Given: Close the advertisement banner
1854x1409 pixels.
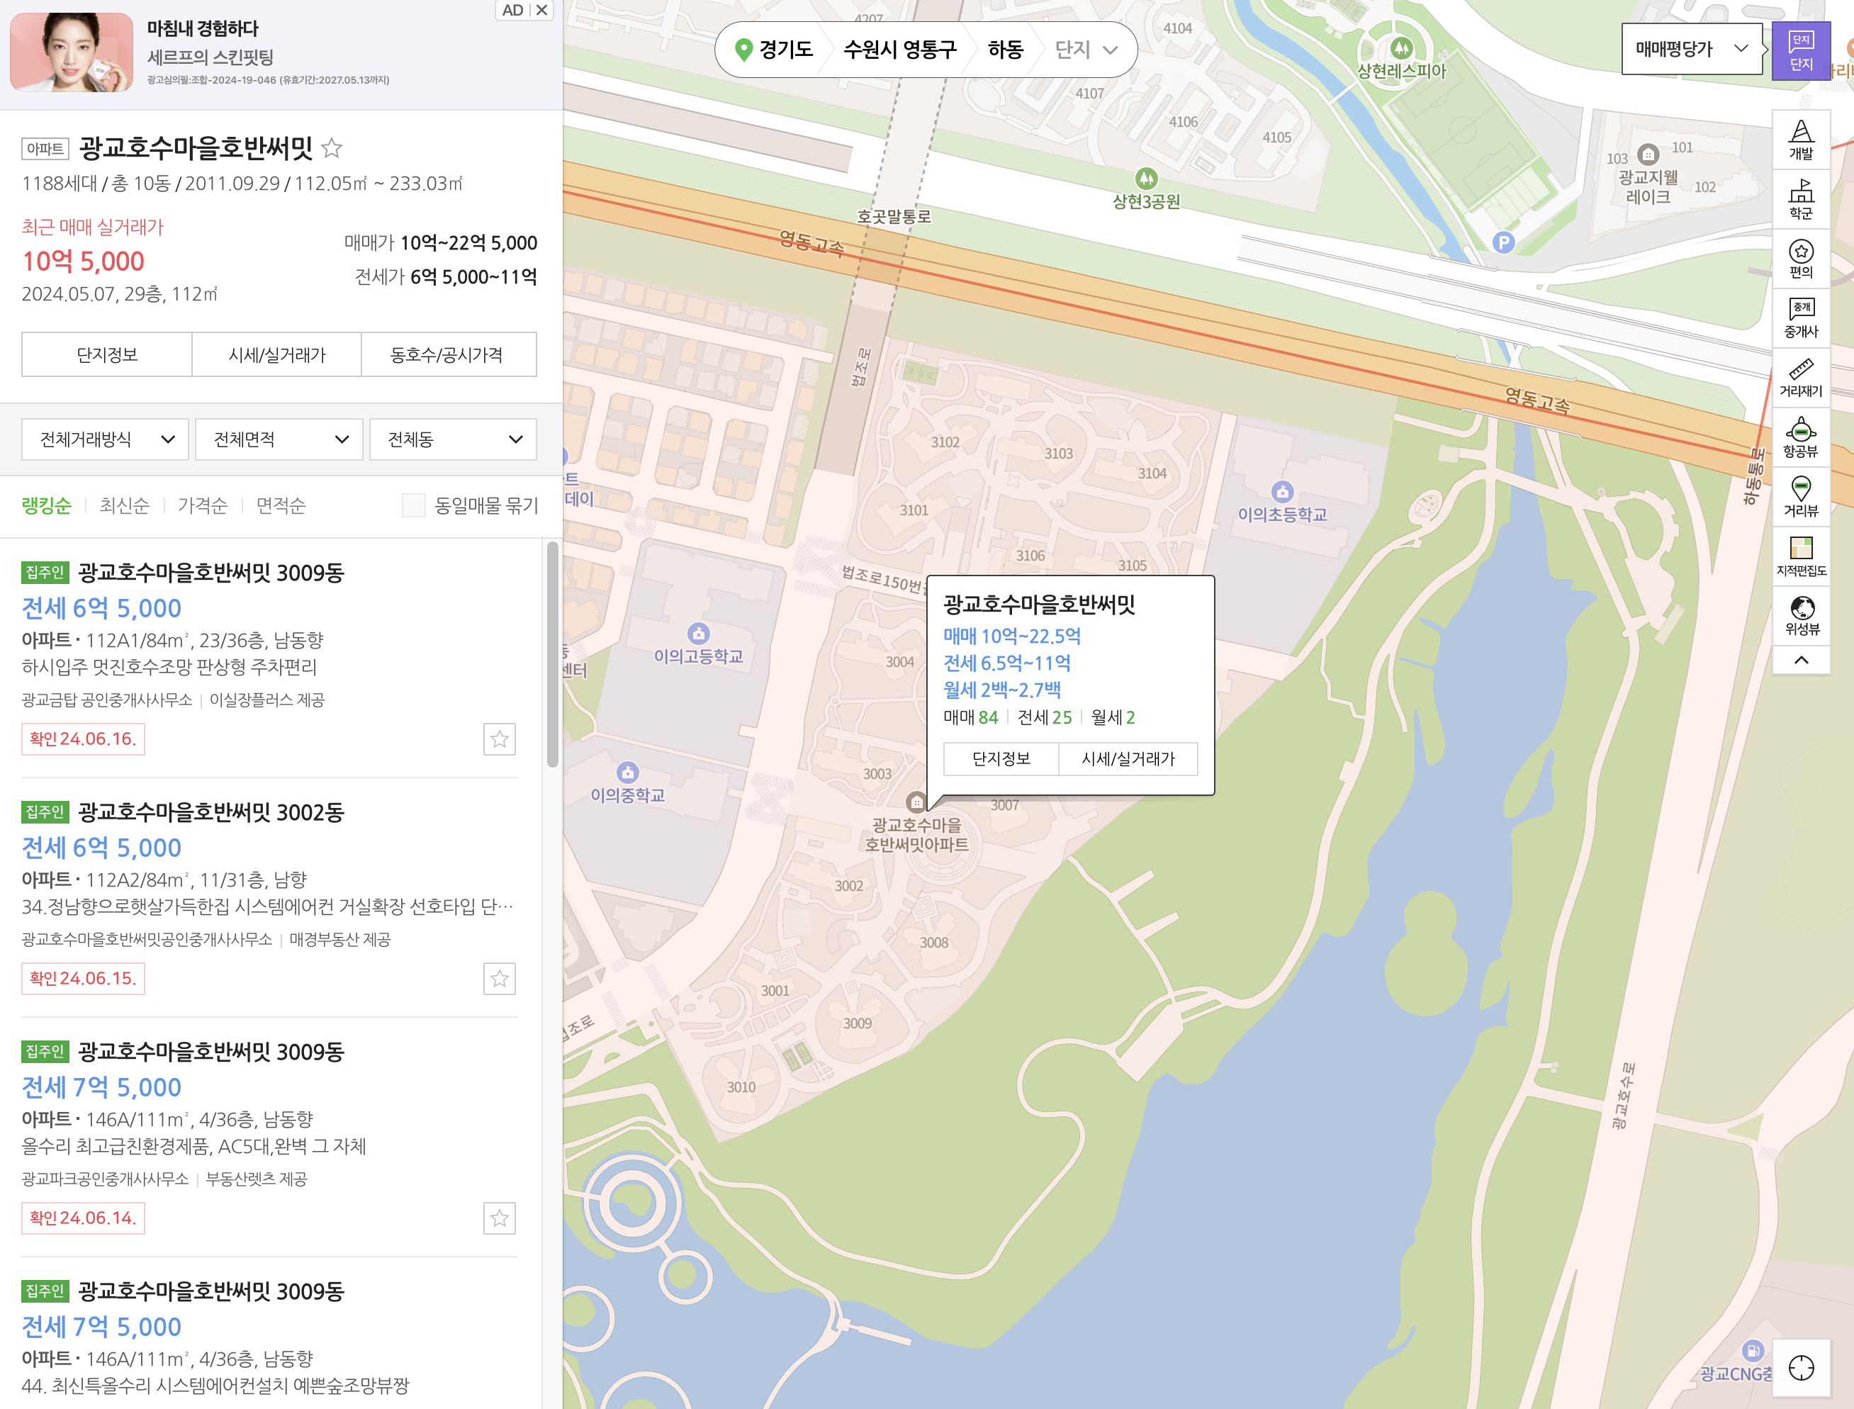Looking at the screenshot, I should tap(541, 10).
